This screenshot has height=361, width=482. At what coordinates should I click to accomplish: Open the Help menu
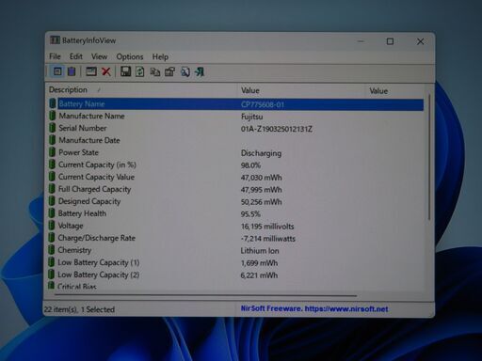pyautogui.click(x=160, y=57)
